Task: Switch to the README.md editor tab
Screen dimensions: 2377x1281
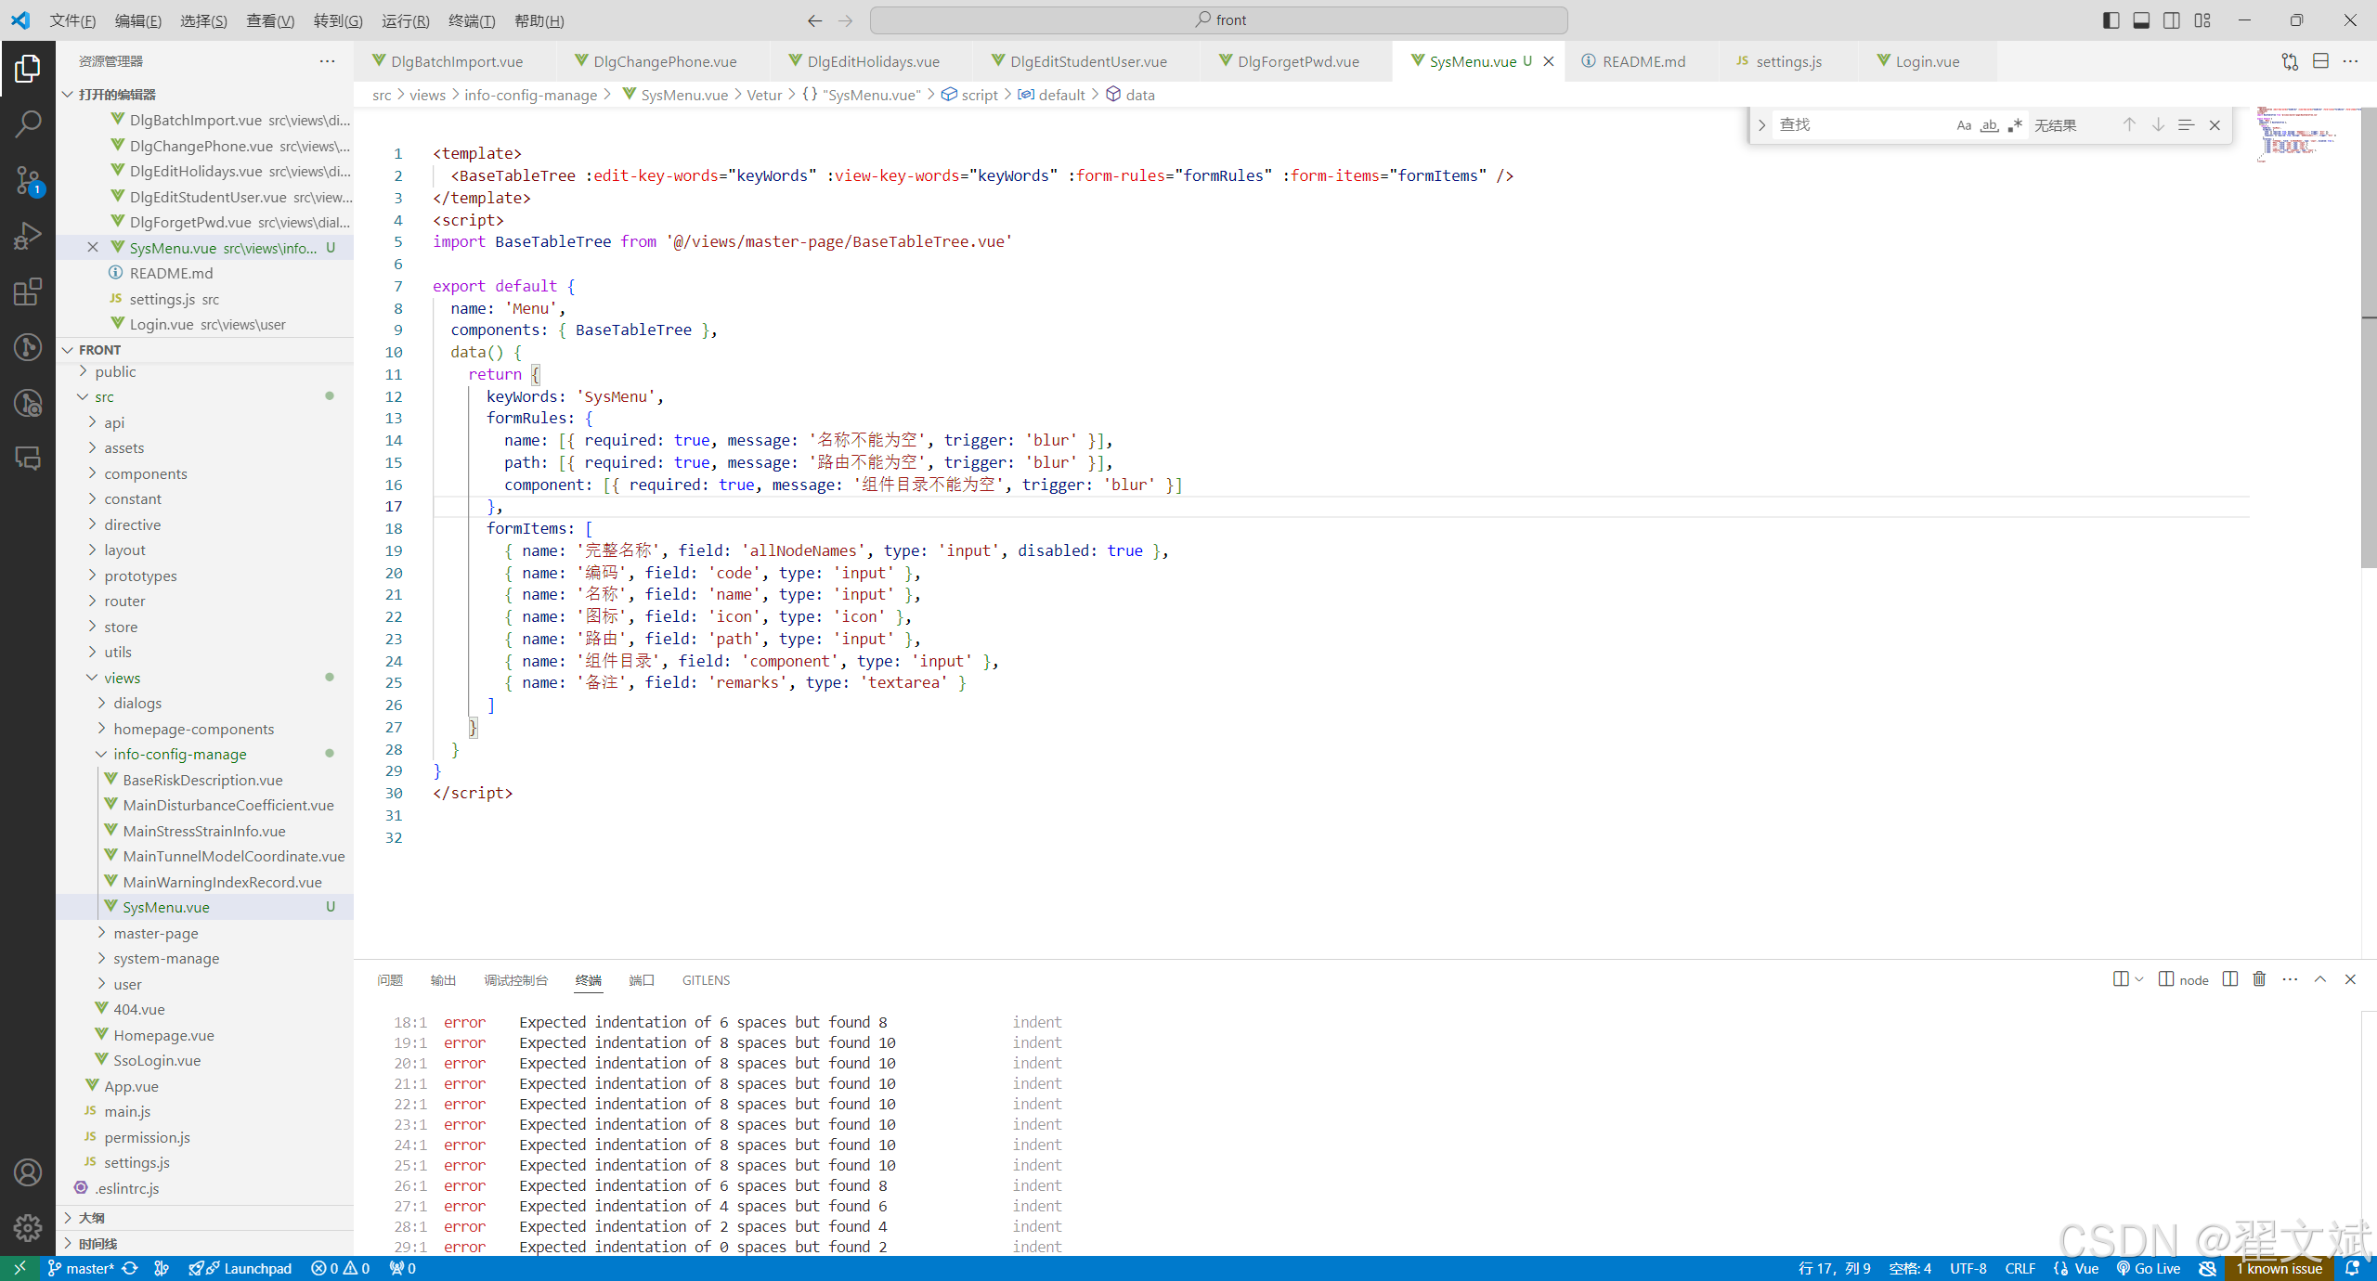Action: (1643, 61)
